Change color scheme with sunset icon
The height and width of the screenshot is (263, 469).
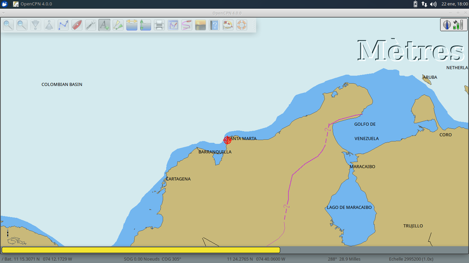tap(201, 25)
